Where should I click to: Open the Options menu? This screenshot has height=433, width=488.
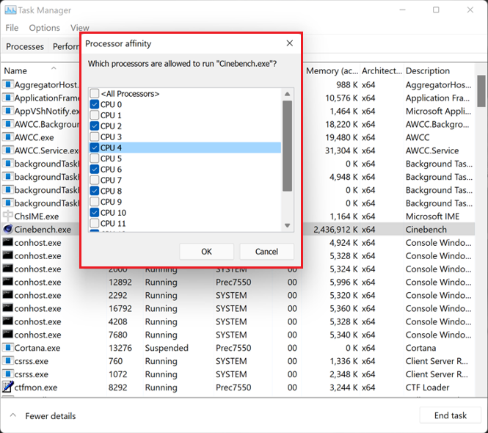coord(45,28)
